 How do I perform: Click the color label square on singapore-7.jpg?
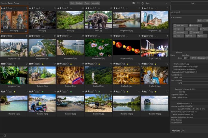click(x=127, y=36)
